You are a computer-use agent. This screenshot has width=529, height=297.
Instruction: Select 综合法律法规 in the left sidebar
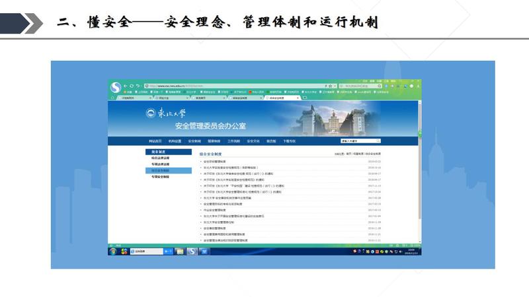pos(161,158)
